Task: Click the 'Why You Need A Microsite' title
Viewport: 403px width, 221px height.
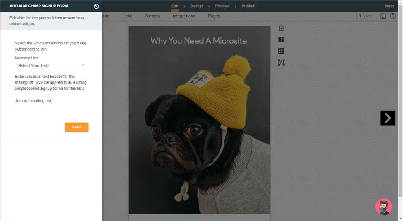Action: point(199,41)
